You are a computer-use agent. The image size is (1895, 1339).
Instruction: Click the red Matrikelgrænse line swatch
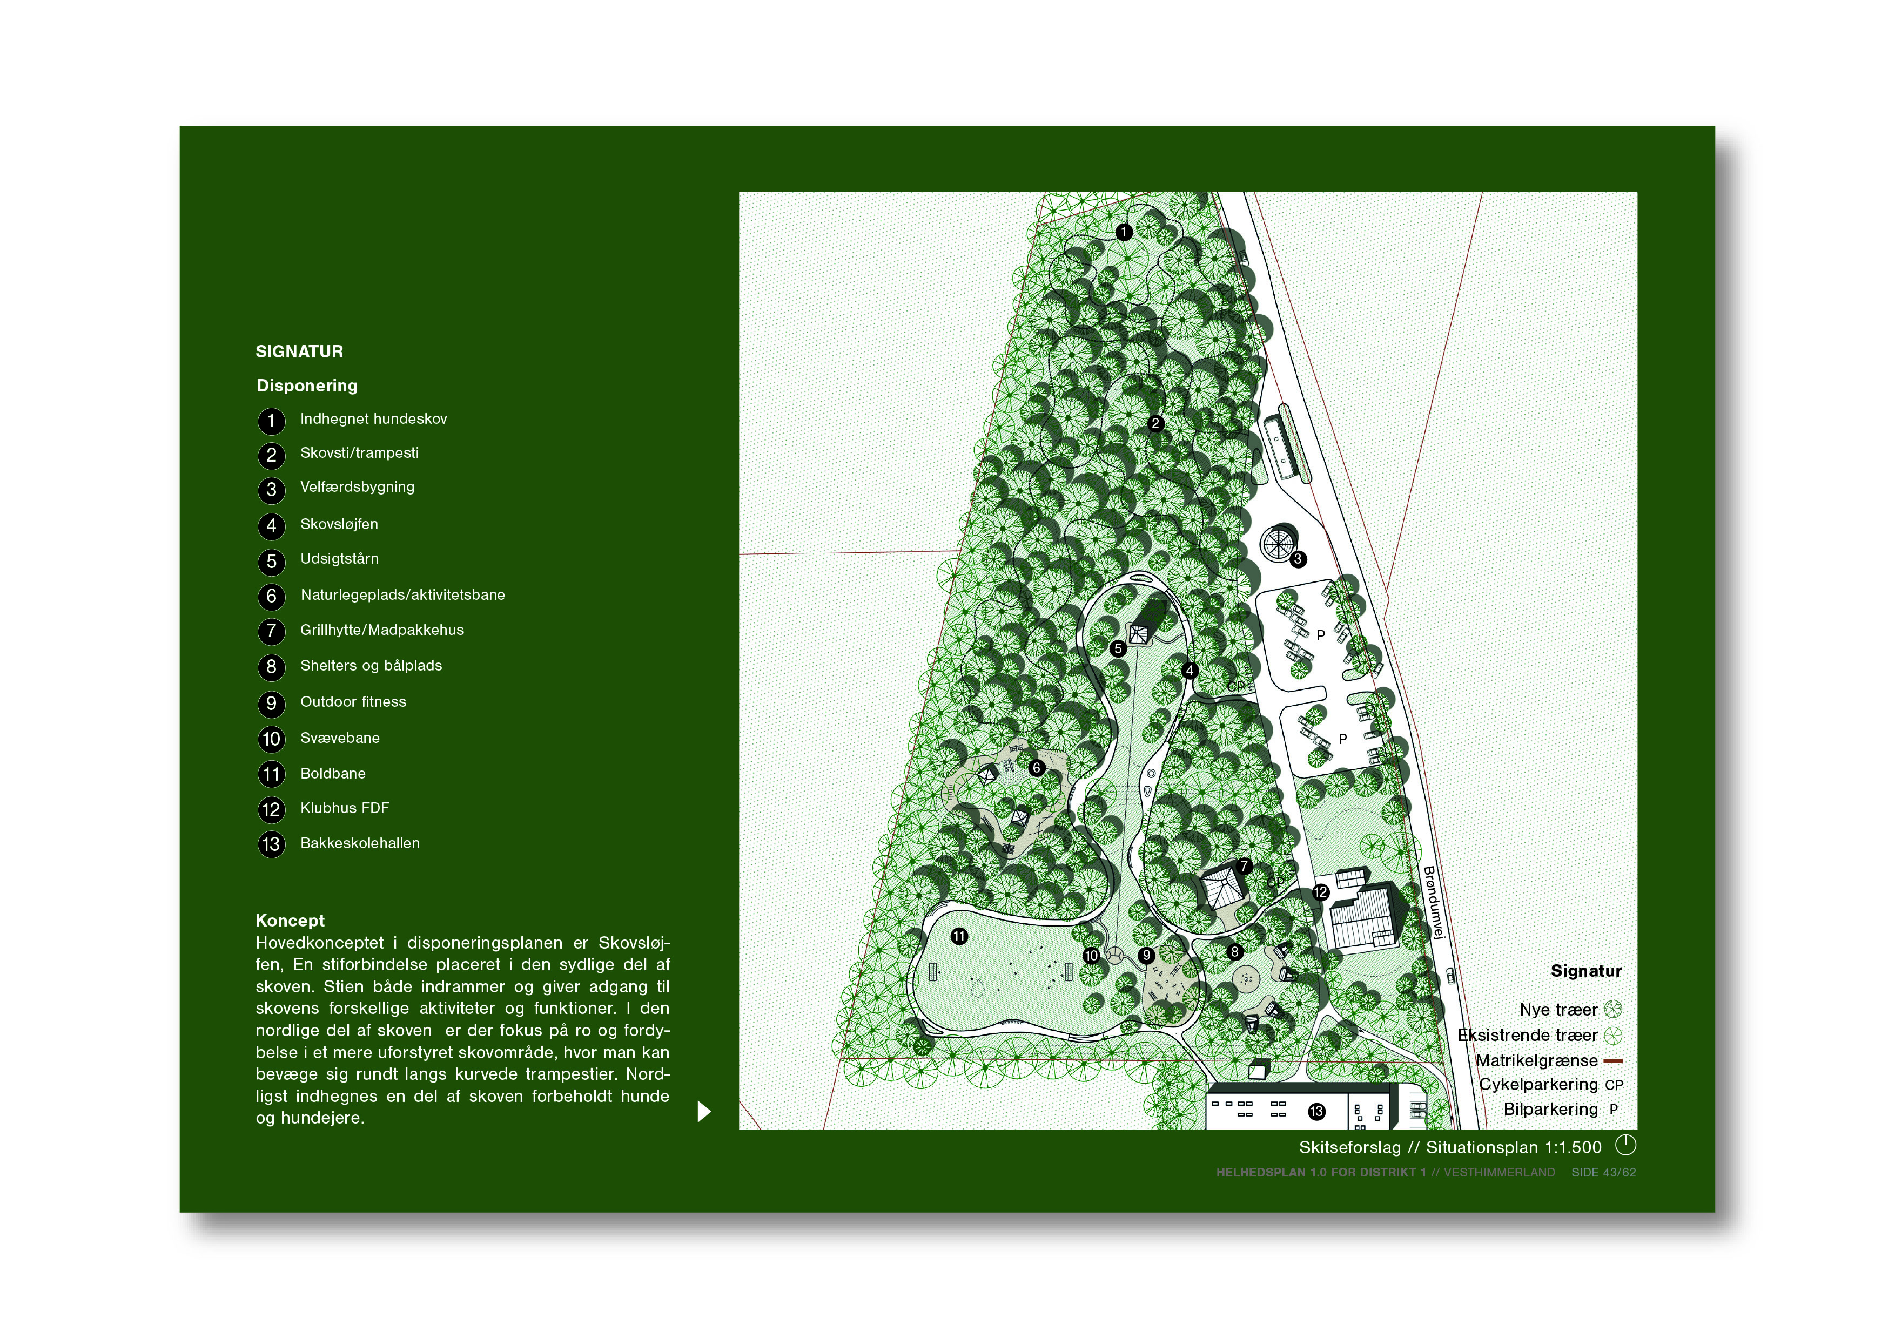coord(1612,1061)
